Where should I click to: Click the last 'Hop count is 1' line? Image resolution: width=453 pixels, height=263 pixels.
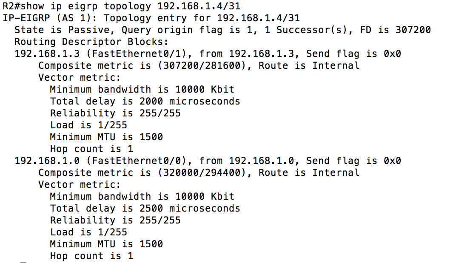tap(91, 256)
